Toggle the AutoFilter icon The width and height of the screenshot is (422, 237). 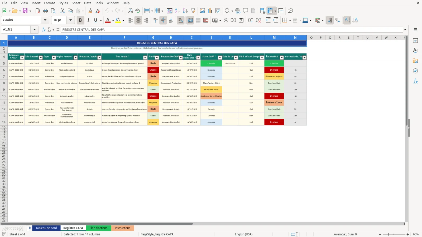click(193, 11)
